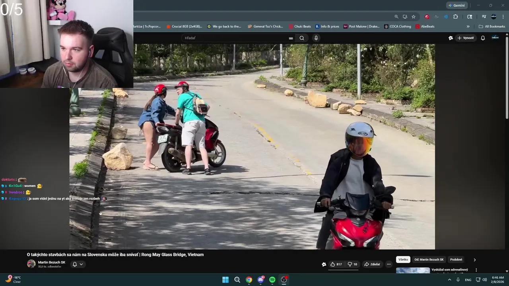Open the tab search icon in toolbar
Screen dimensions: 509x286
470,17
